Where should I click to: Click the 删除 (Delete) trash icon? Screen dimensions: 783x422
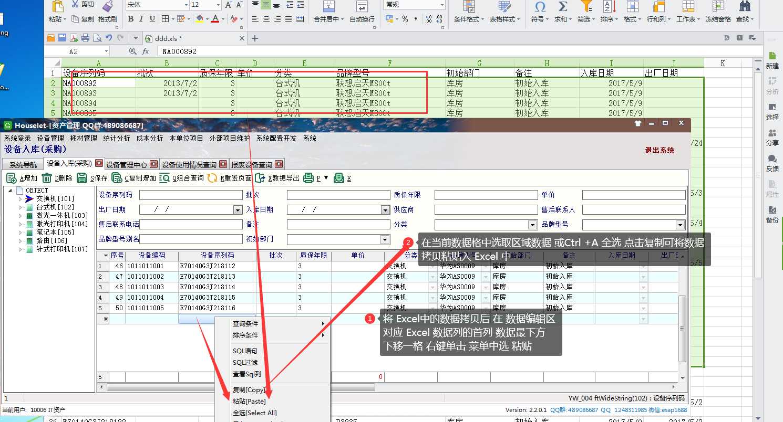47,178
